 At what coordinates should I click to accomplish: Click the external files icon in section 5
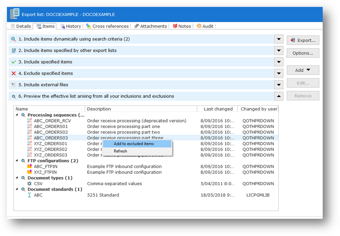(14, 85)
